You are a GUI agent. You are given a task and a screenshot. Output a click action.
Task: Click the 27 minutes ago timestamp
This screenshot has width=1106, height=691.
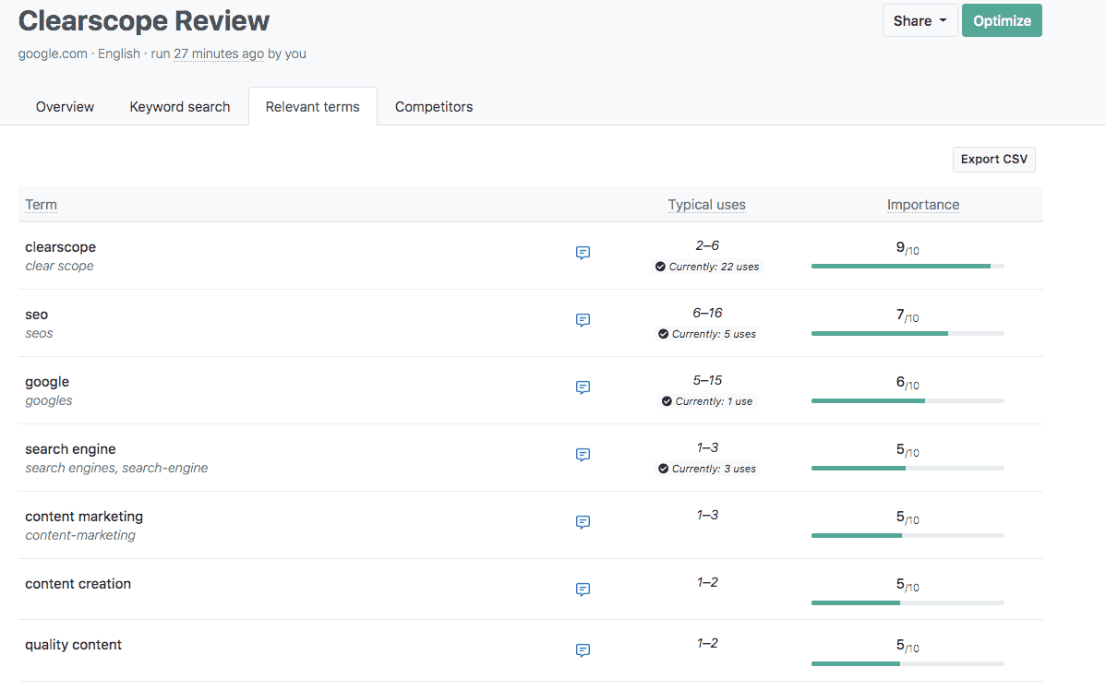pos(219,54)
